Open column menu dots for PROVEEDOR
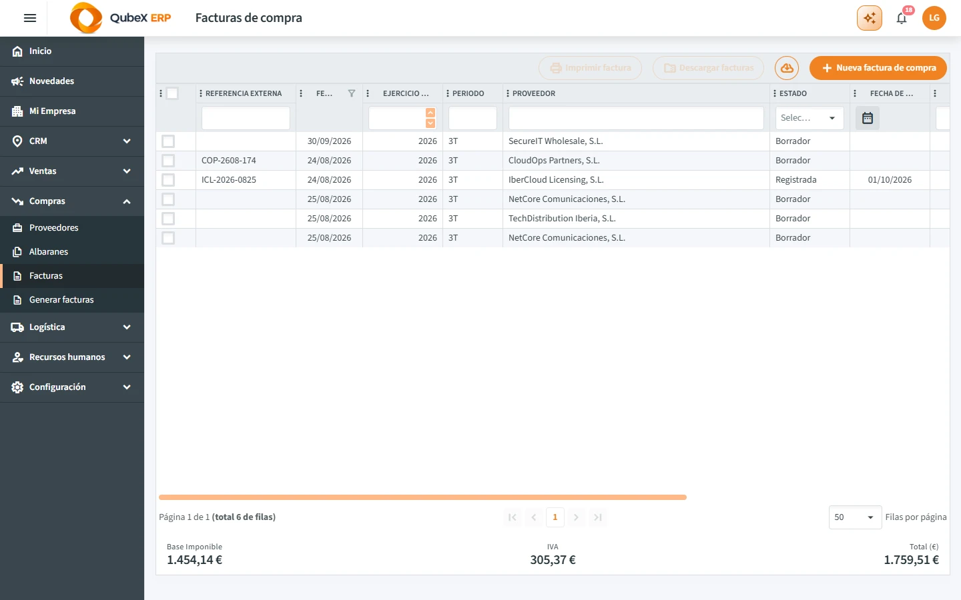Image resolution: width=961 pixels, height=600 pixels. pyautogui.click(x=508, y=93)
